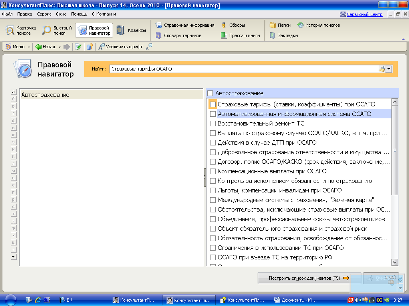
Task: Check Автоматизированная информационная система ОСАГО
Action: pyautogui.click(x=213, y=114)
